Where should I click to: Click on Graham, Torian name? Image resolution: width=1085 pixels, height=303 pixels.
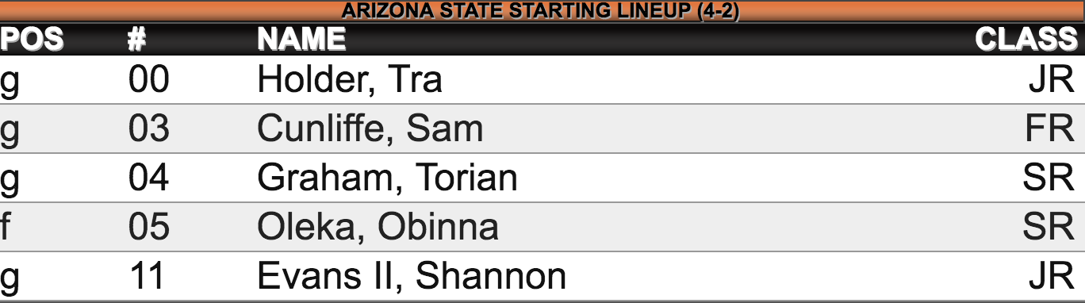point(388,178)
